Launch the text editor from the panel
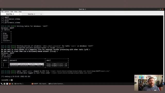165x93 pixels. point(7,84)
